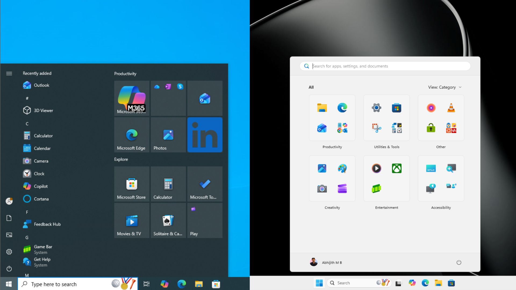Launch Microsoft Edge from the Windows 11 taskbar

(425, 283)
